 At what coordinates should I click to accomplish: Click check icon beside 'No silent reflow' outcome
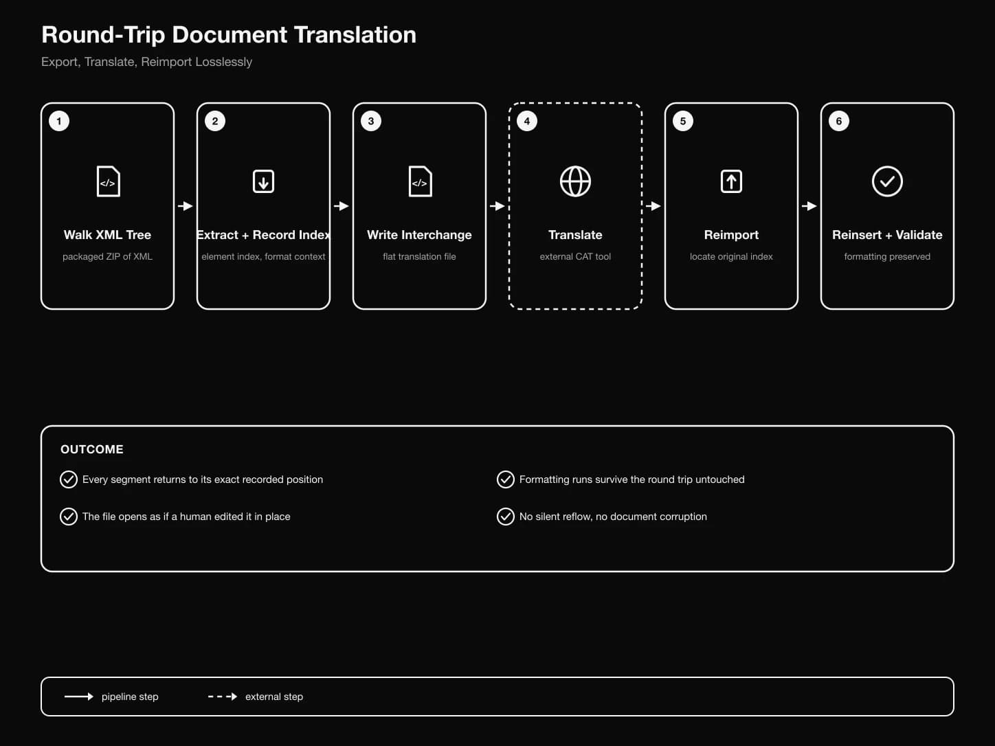tap(506, 517)
